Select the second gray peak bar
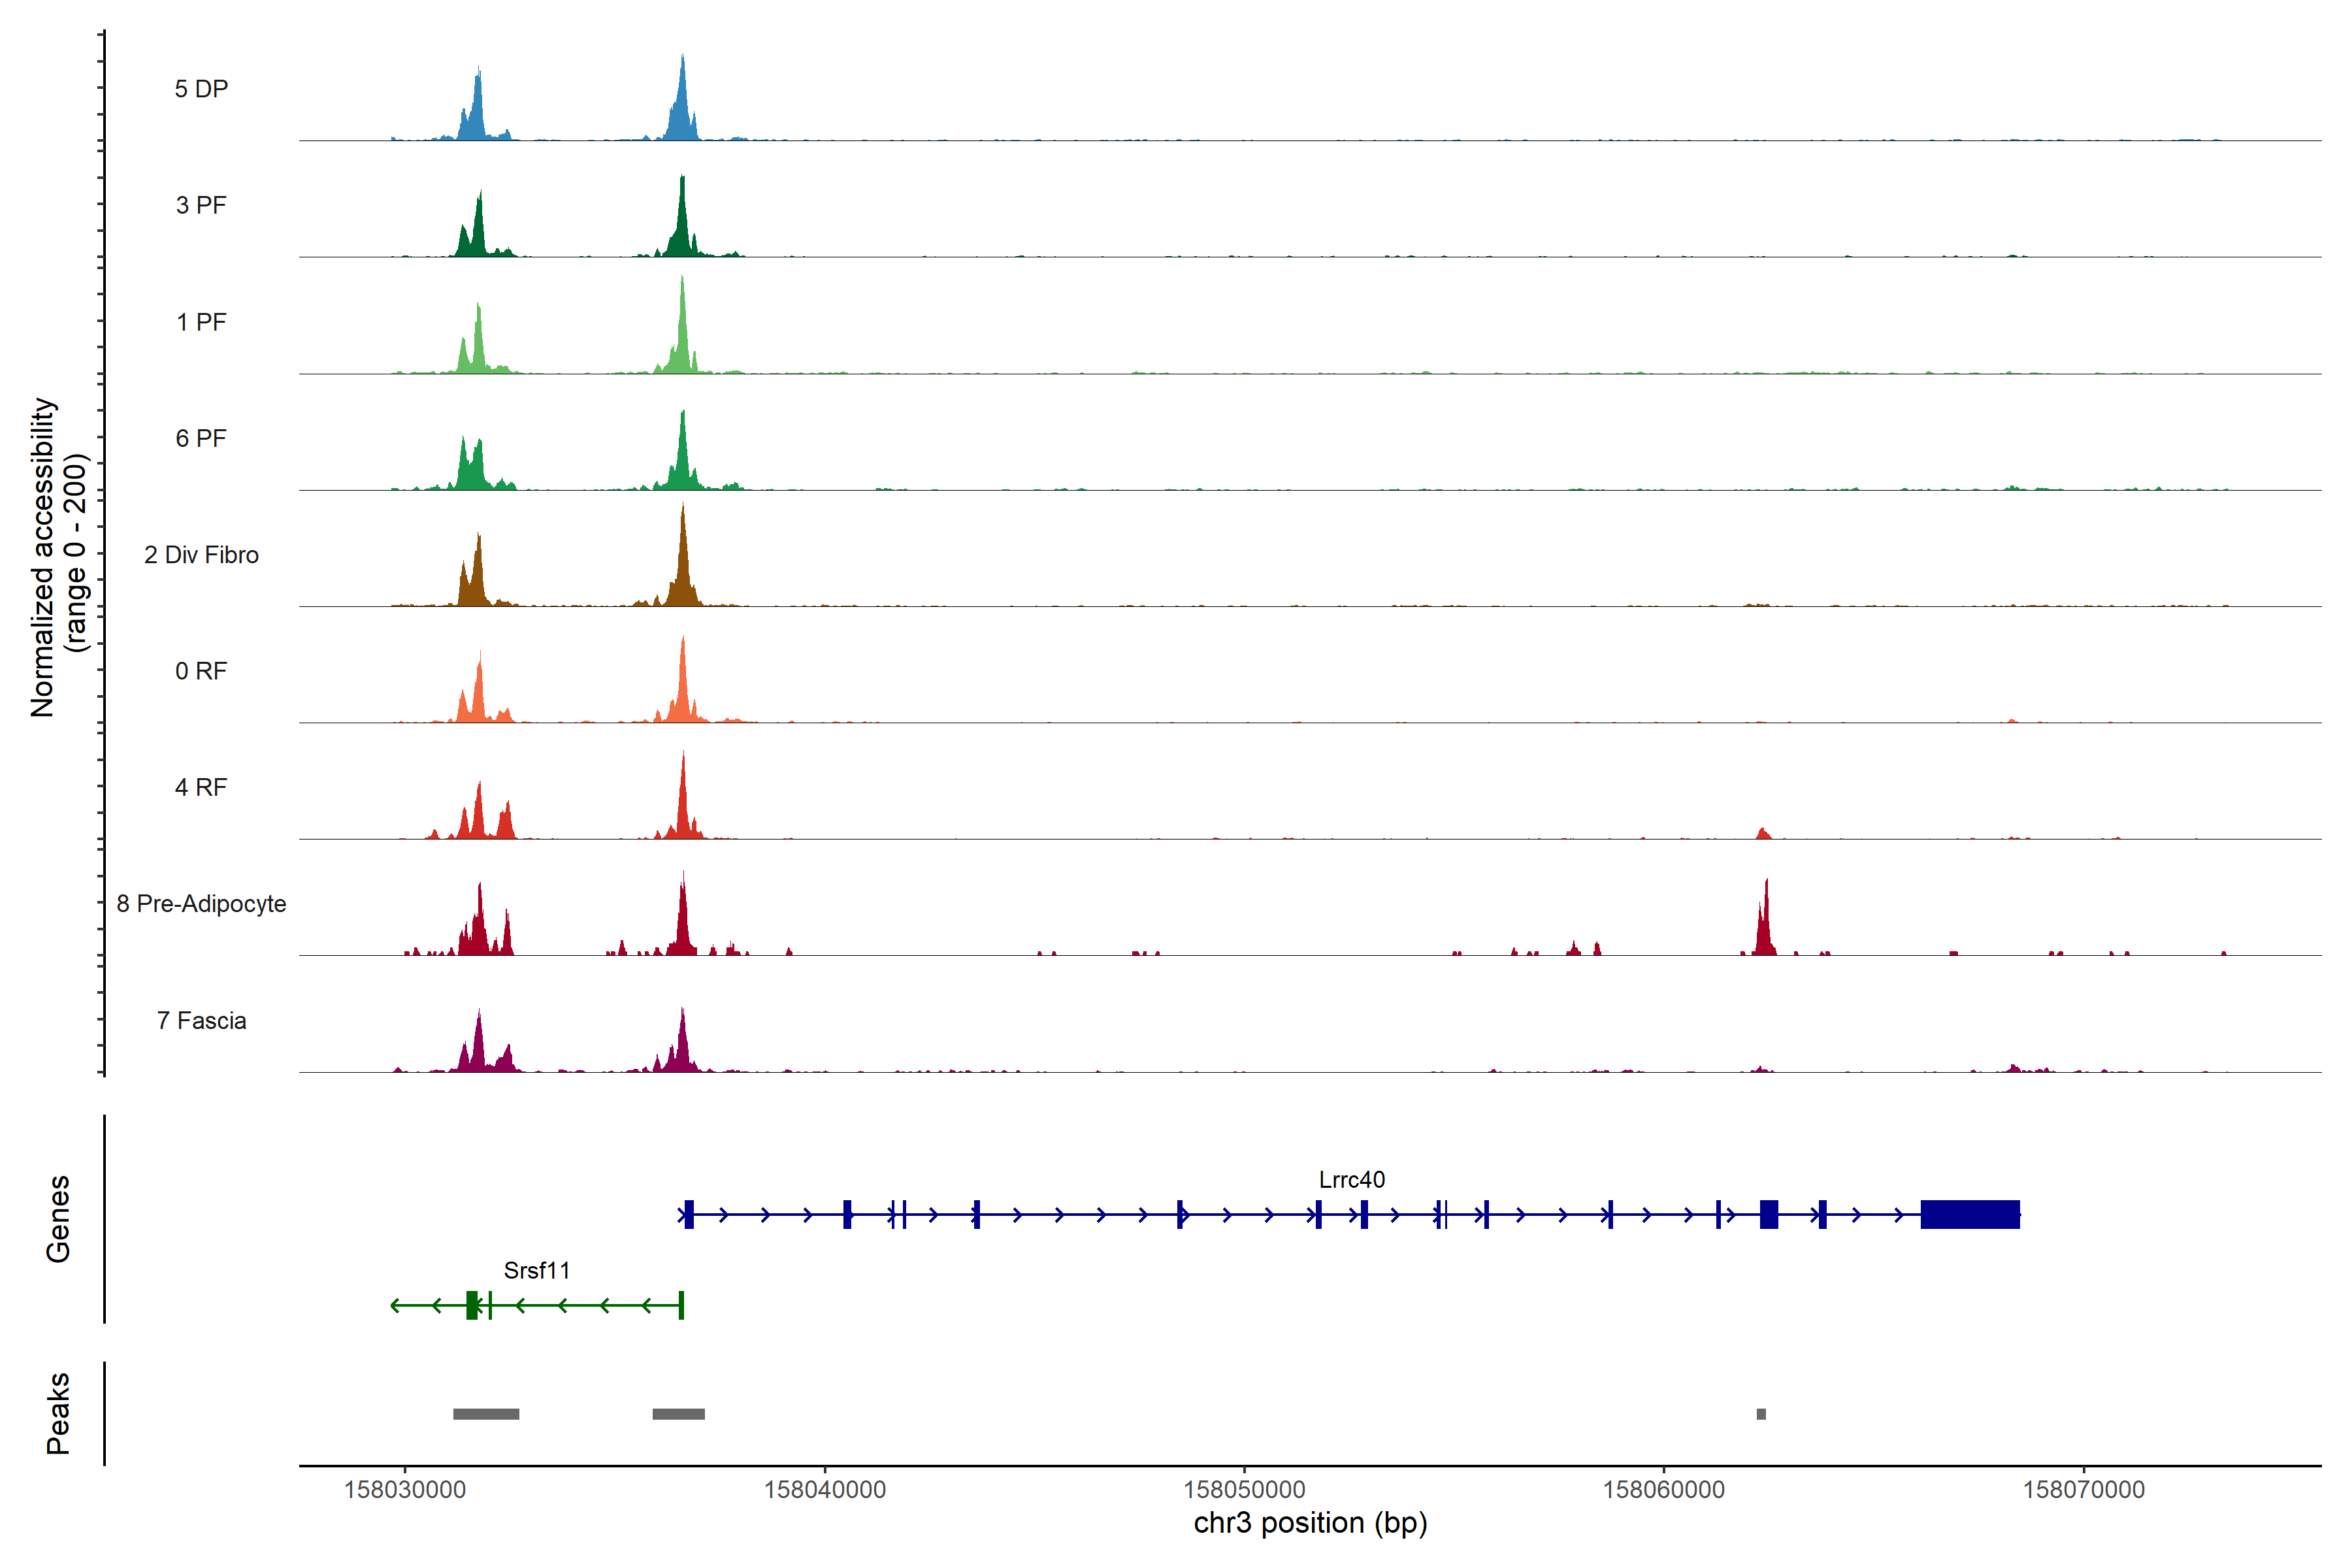Image resolution: width=2352 pixels, height=1568 pixels. point(678,1414)
